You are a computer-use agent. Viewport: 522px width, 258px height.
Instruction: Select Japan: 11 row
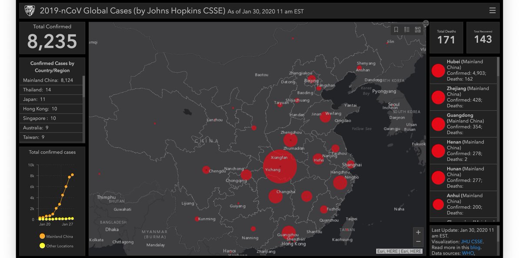(52, 99)
